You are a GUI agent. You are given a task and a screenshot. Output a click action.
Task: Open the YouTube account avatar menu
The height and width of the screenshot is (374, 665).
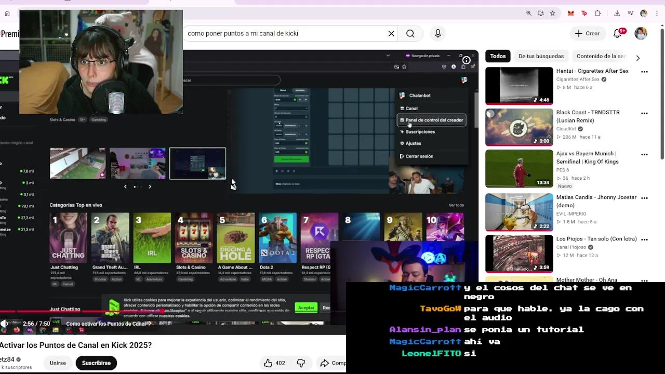click(641, 33)
